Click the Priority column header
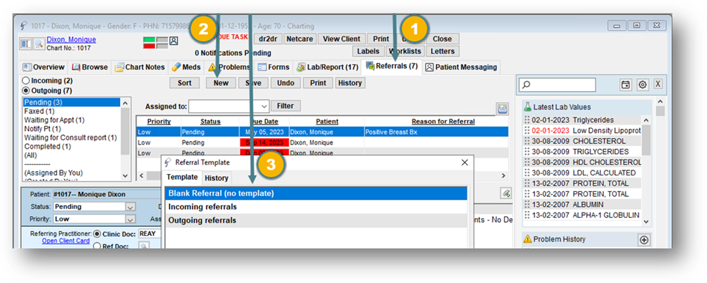 coord(159,121)
